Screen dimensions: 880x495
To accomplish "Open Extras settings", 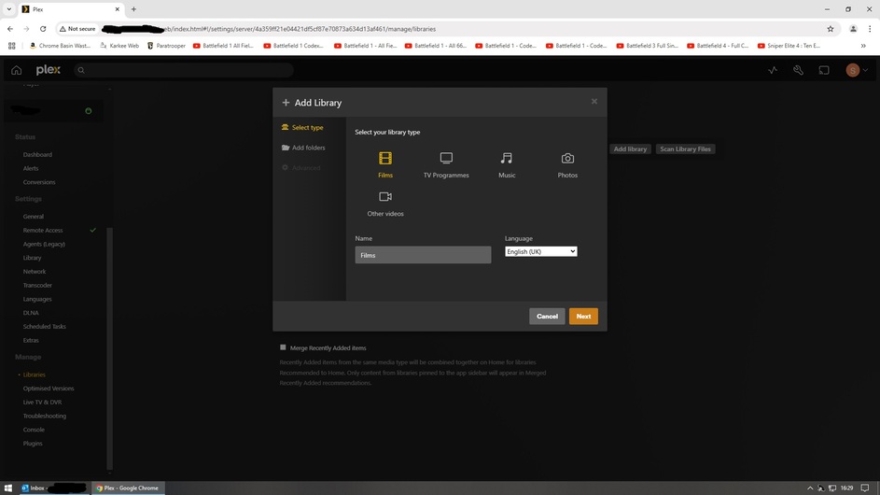I will [31, 341].
